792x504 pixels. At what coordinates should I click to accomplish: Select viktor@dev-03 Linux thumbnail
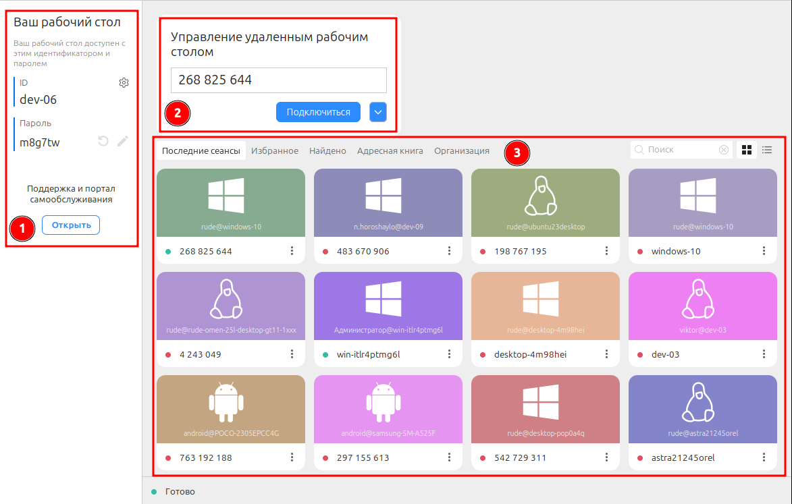click(703, 306)
